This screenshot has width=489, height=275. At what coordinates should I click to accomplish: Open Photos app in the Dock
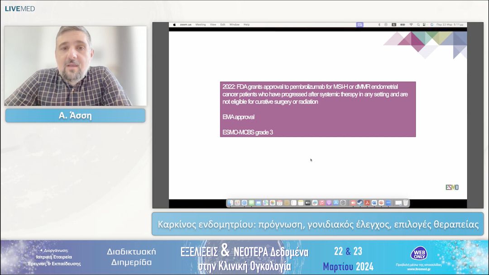(273, 203)
